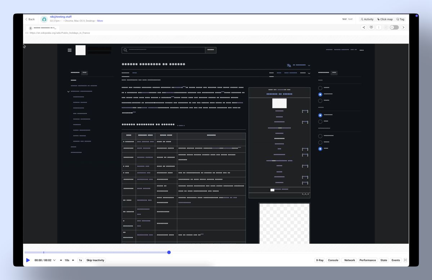Viewport: 432px width, 280px height.
Task: Collapse the sidebar contents section chevron
Action: [x=68, y=92]
